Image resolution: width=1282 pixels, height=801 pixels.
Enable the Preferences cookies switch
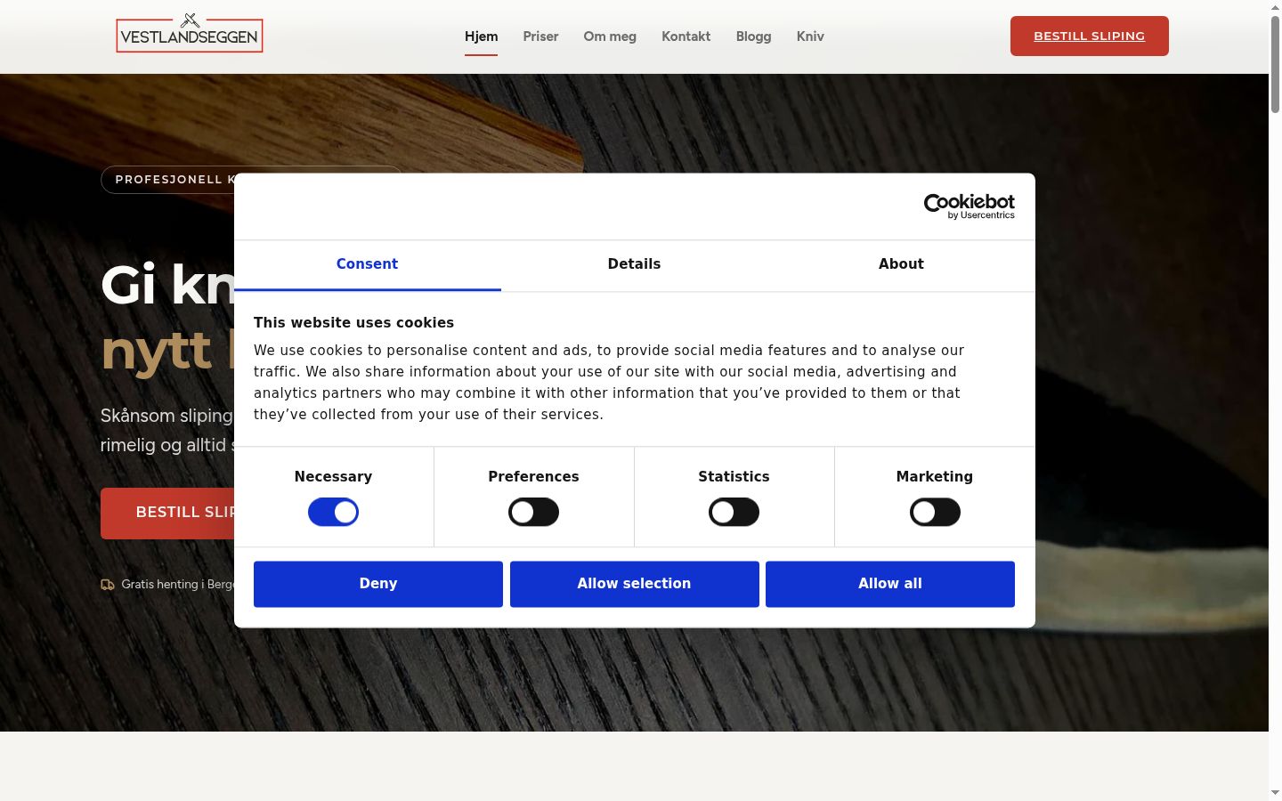click(533, 513)
